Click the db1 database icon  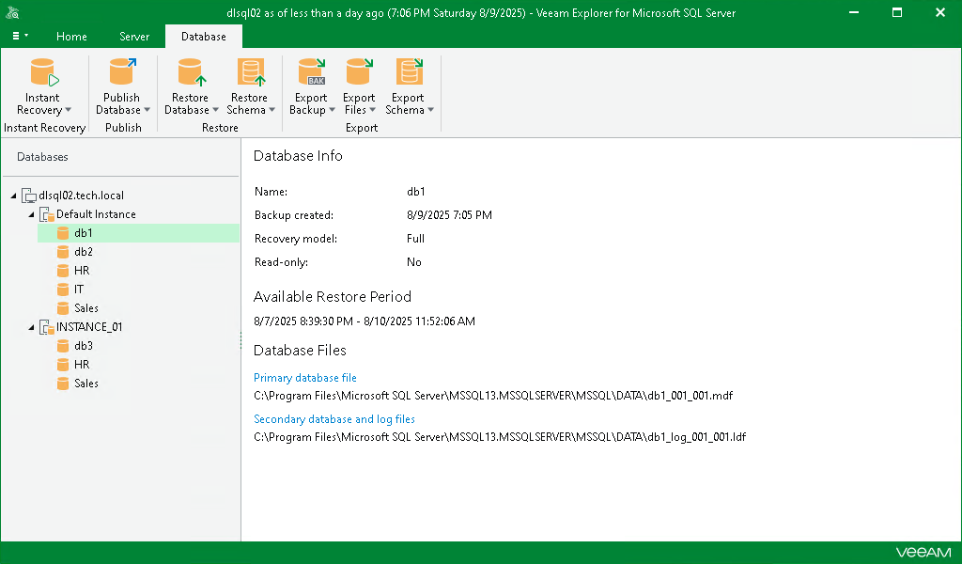[x=63, y=233]
